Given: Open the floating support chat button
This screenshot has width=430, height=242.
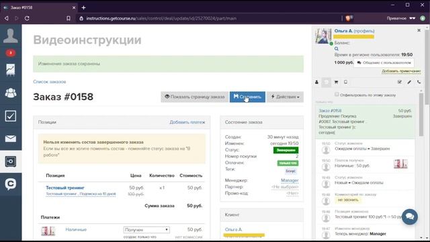Looking at the screenshot, I should [410, 216].
